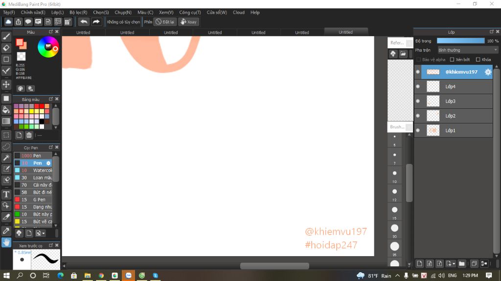Open settings gear of selected Pen brush
Viewport: 501px width, 281px height.
[48, 163]
